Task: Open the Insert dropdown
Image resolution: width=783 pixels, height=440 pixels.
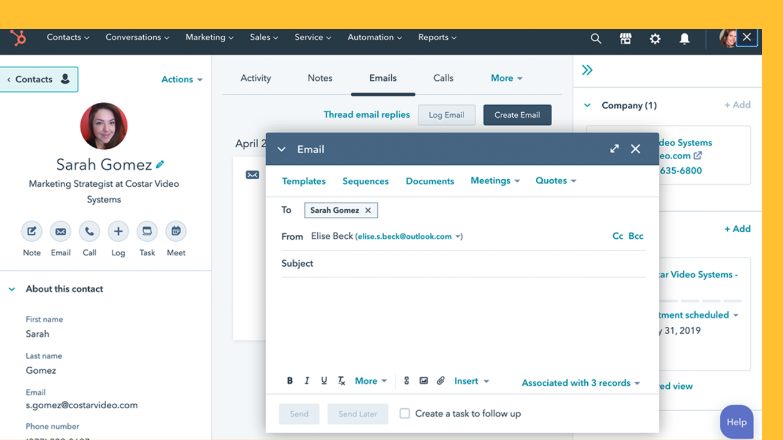Action: [x=471, y=381]
